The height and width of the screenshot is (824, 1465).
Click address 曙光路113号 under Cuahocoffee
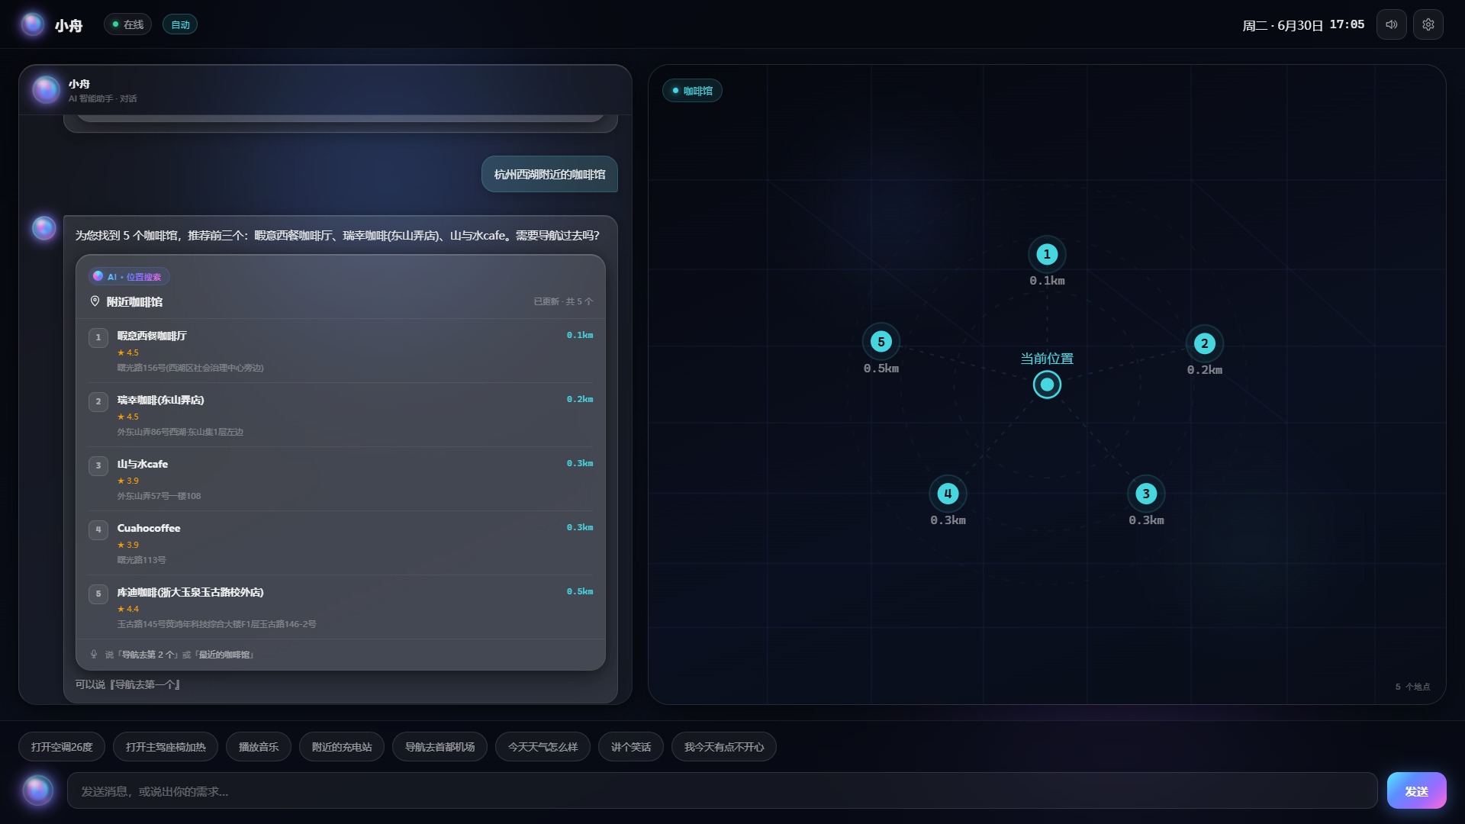tap(141, 560)
